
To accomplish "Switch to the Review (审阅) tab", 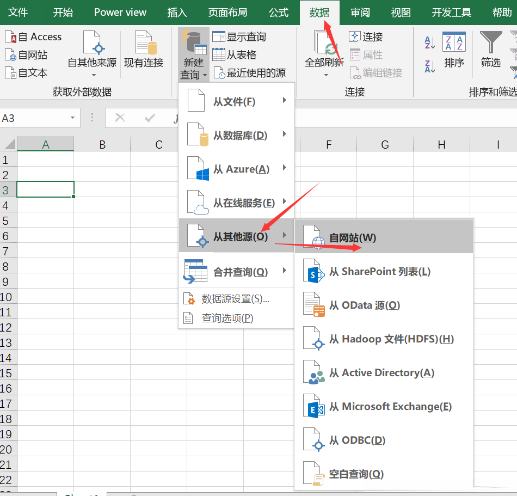I will 360,13.
